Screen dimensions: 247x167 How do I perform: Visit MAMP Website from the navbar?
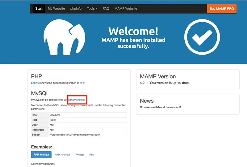[x=126, y=9]
